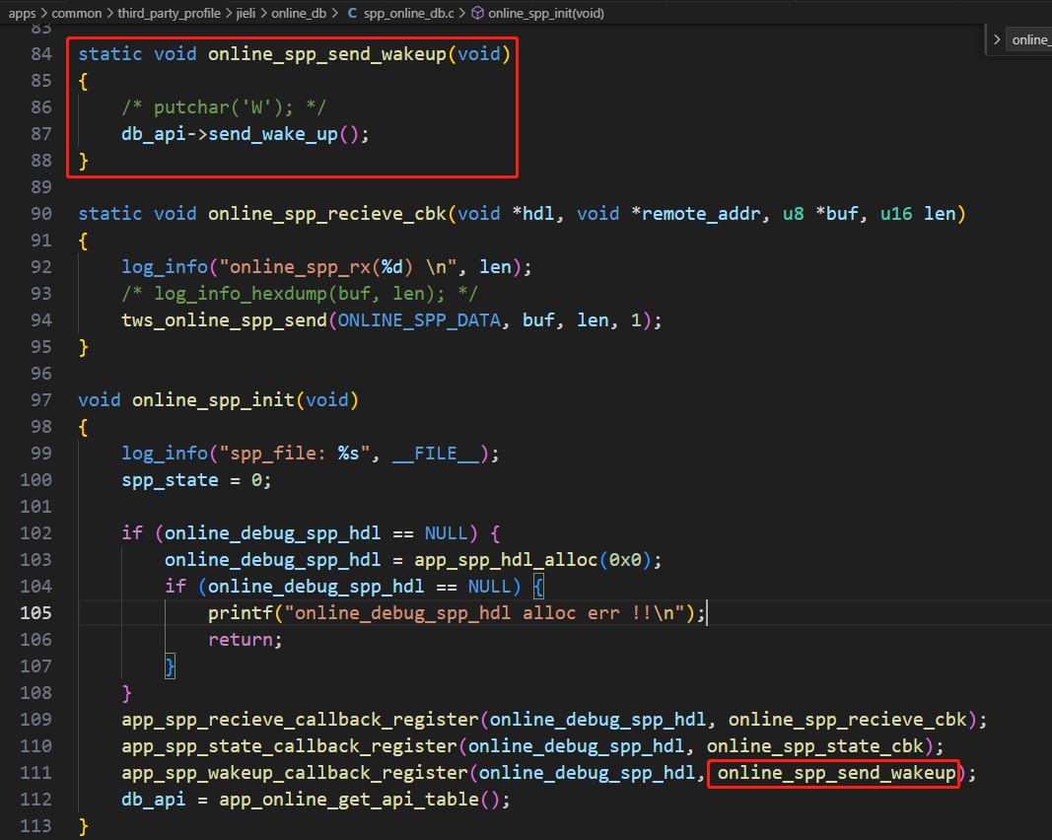Click line number 105 in the gutter

(36, 612)
